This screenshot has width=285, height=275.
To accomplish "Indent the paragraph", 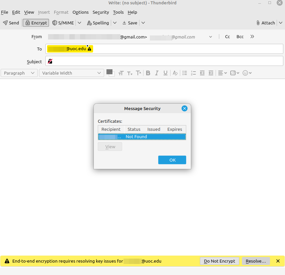I will pos(211,73).
